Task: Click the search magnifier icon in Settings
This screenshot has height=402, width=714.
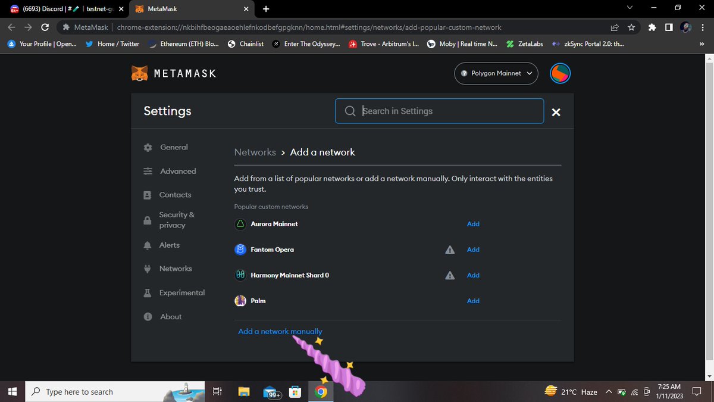Action: pyautogui.click(x=350, y=111)
